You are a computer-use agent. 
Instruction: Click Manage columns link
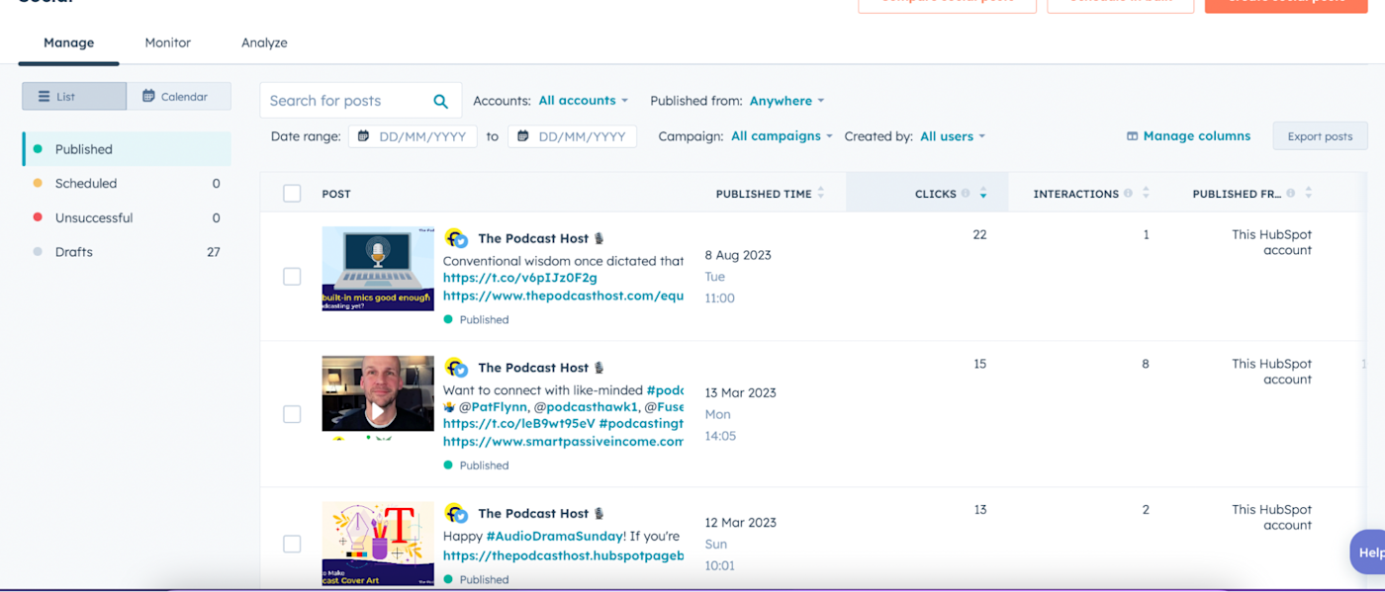[1196, 136]
